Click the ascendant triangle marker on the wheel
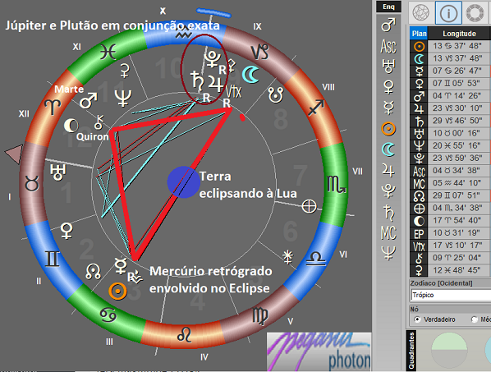491x372 pixels. pos(15,154)
